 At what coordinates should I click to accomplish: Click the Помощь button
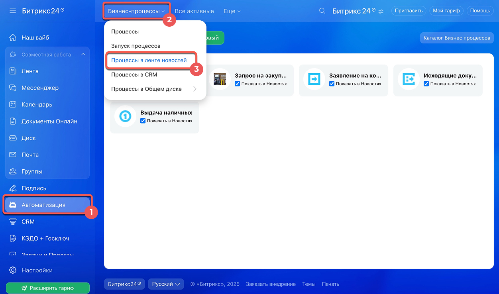480,11
